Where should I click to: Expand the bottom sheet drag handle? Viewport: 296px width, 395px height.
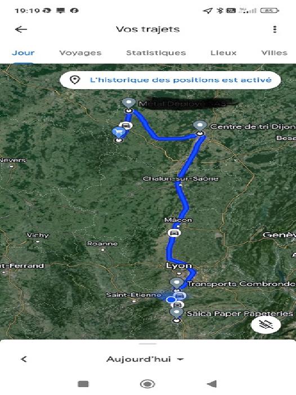(x=148, y=344)
